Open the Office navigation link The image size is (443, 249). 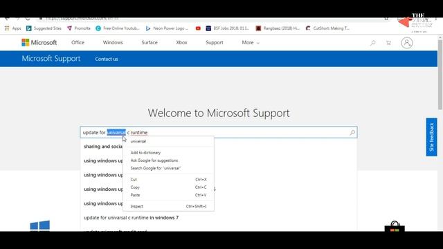click(x=78, y=43)
